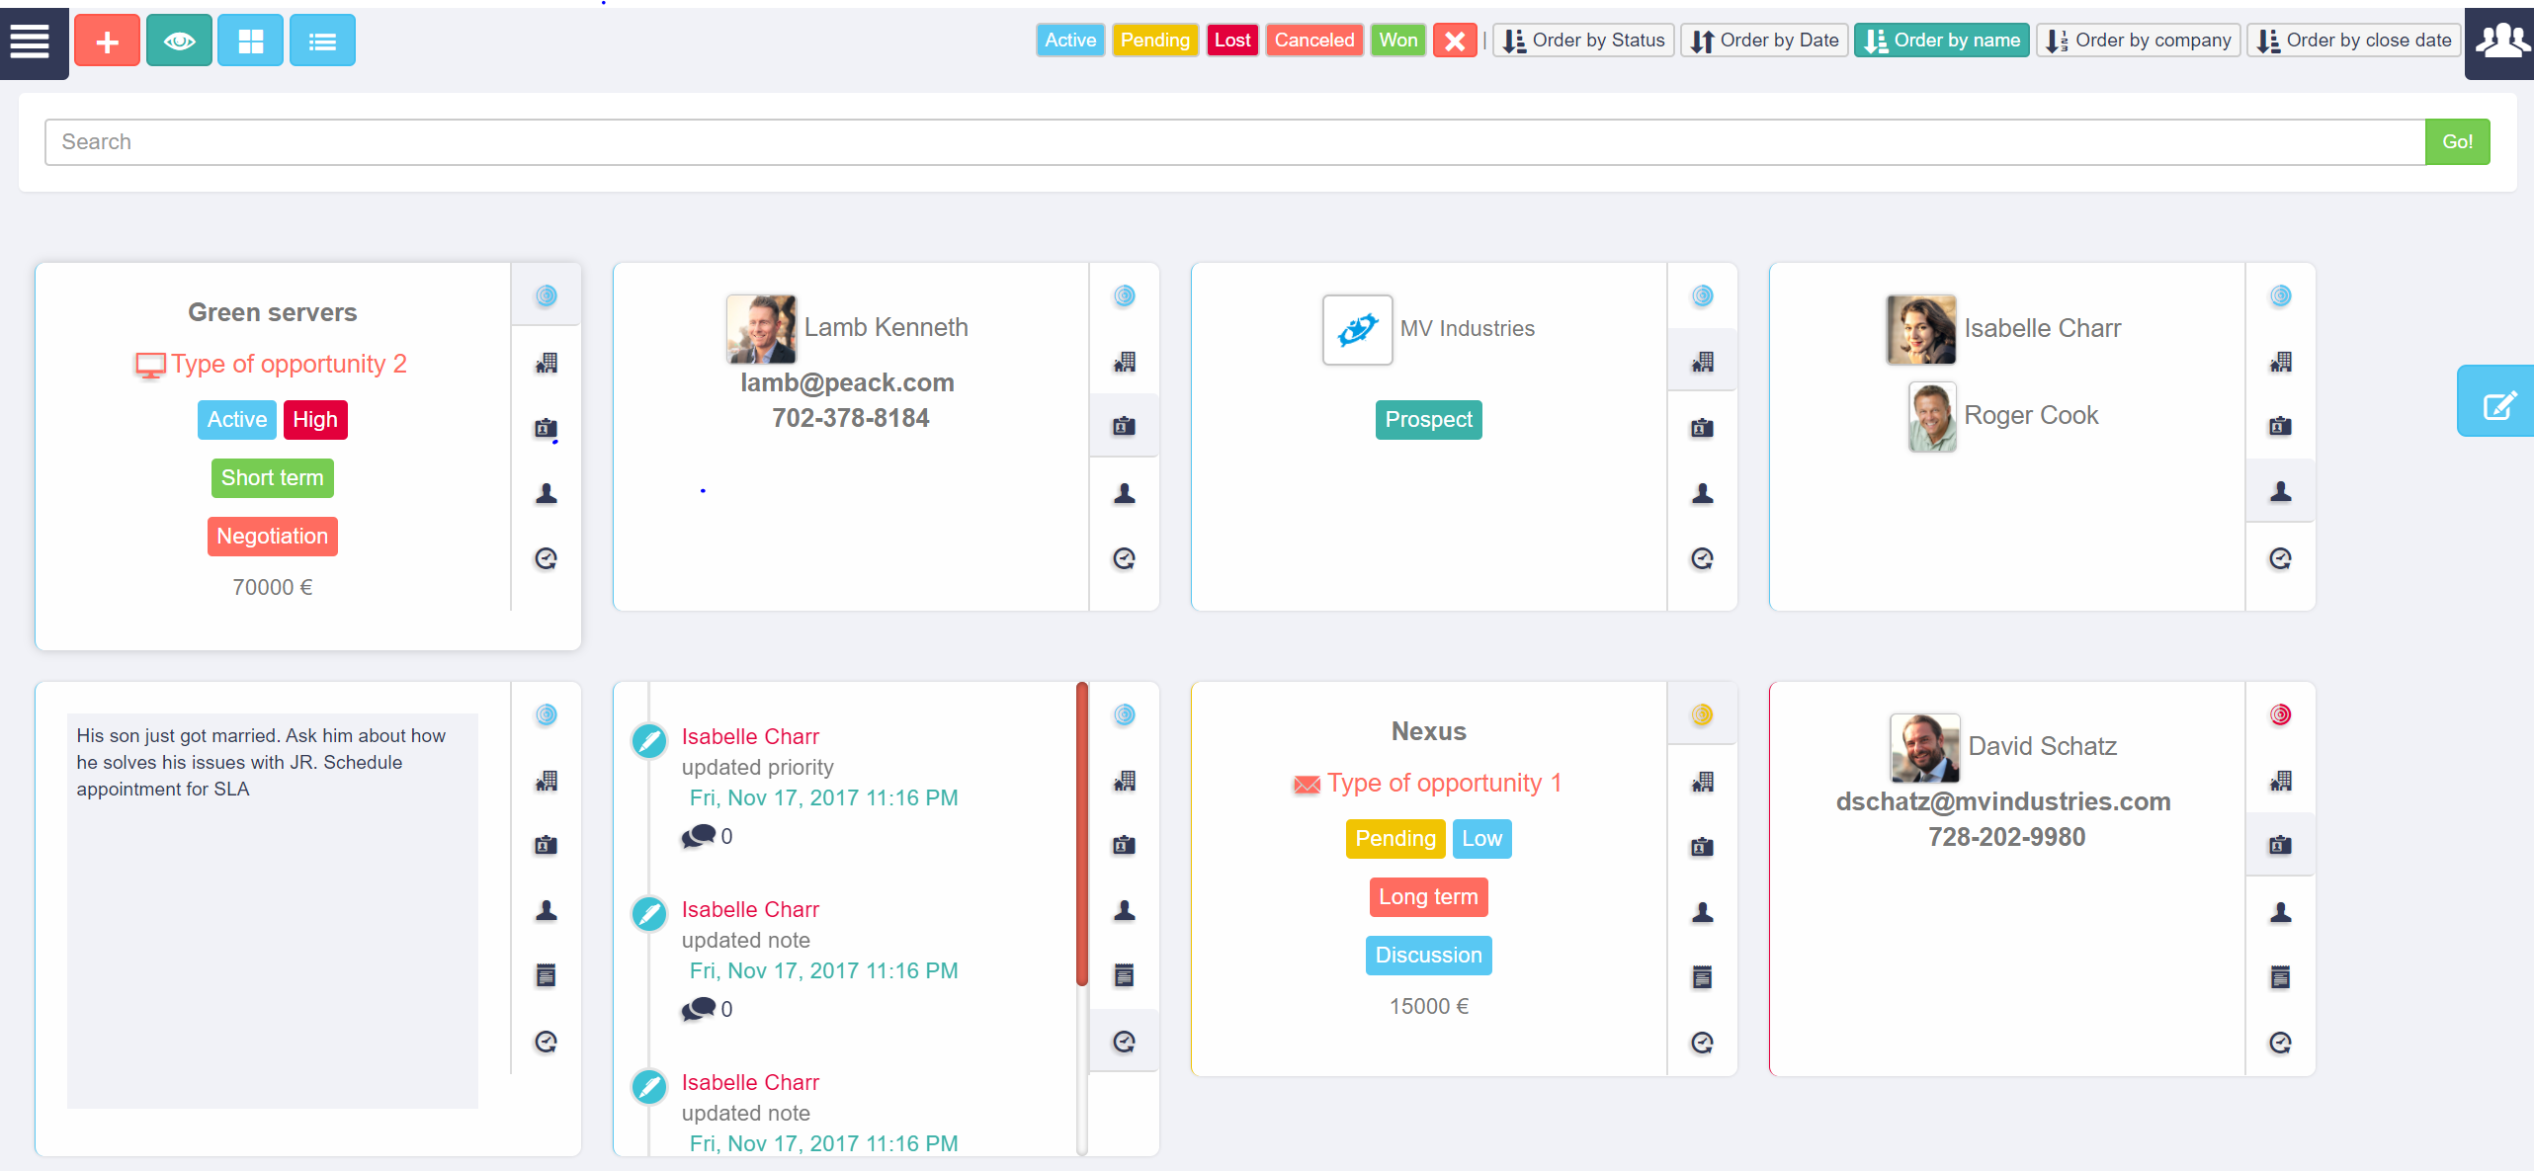Click the activity timeline red scrollbar
Viewport: 2534px width, 1171px height.
click(x=1082, y=834)
